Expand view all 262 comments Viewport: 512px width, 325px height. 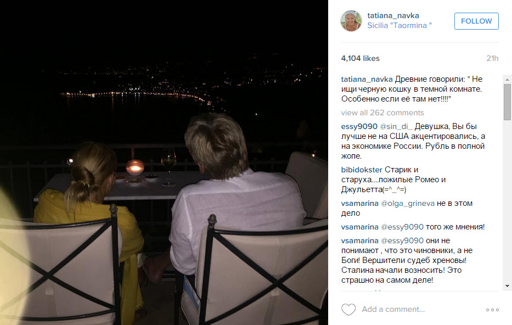[x=382, y=113]
